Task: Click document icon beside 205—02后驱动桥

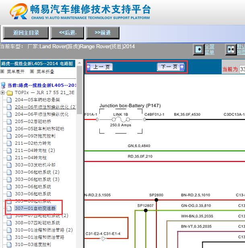Action: 9,122
